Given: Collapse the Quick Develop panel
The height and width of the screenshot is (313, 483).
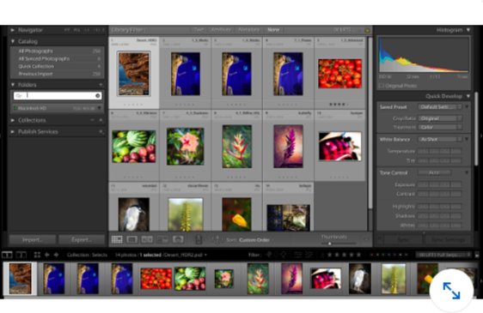Looking at the screenshot, I should pos(468,96).
